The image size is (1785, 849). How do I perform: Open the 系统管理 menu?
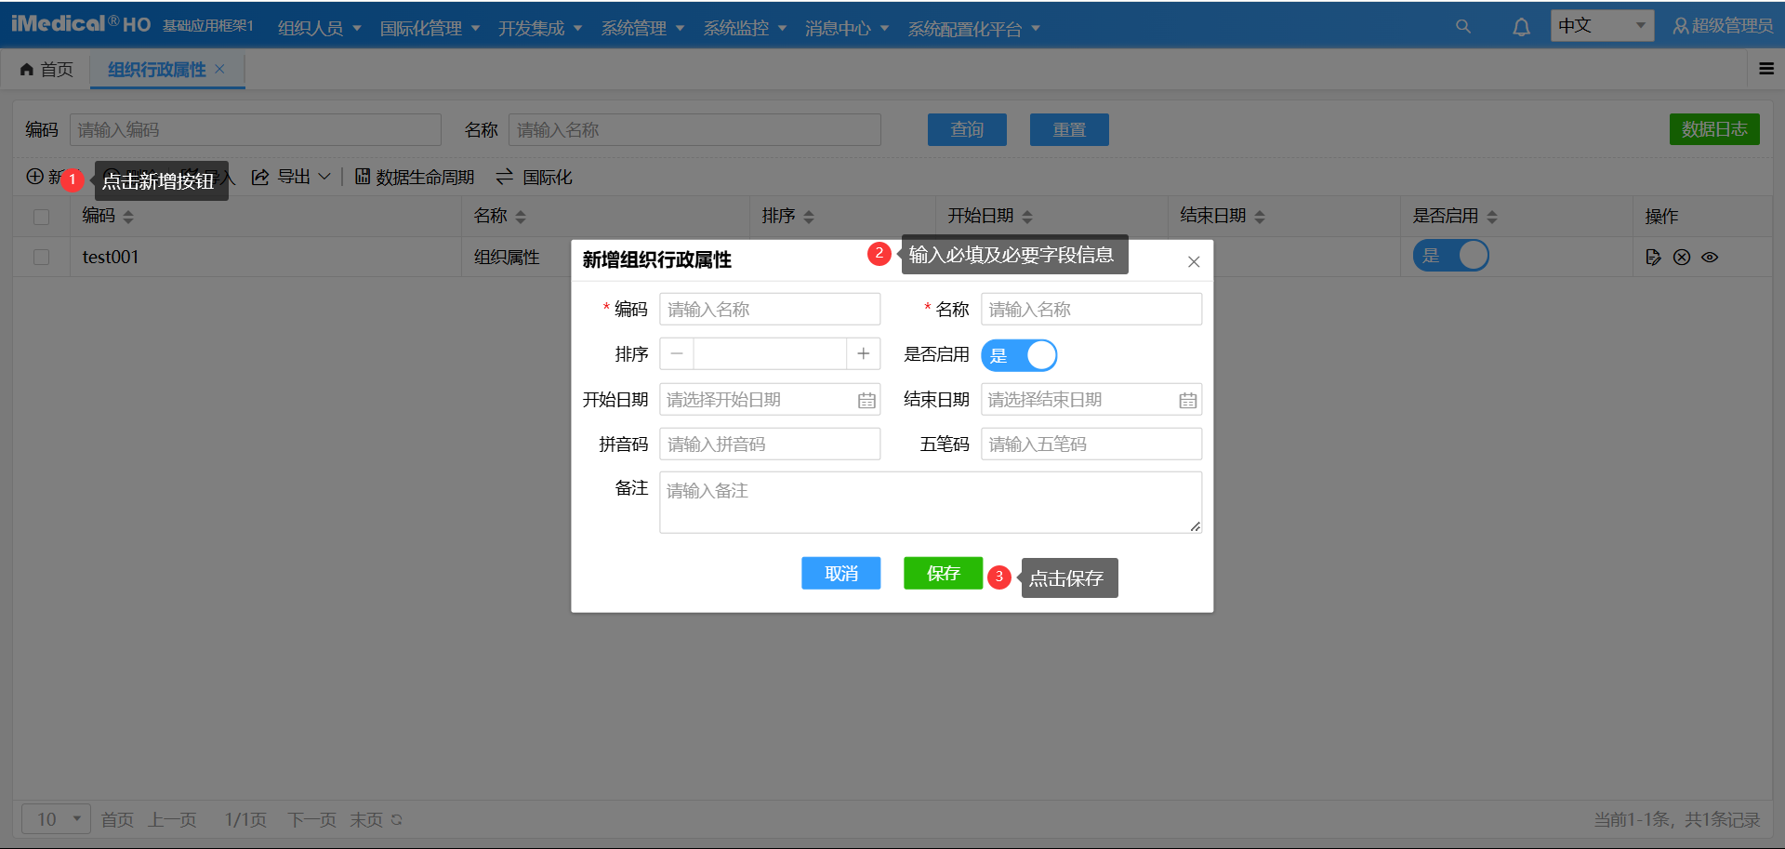pos(642,28)
